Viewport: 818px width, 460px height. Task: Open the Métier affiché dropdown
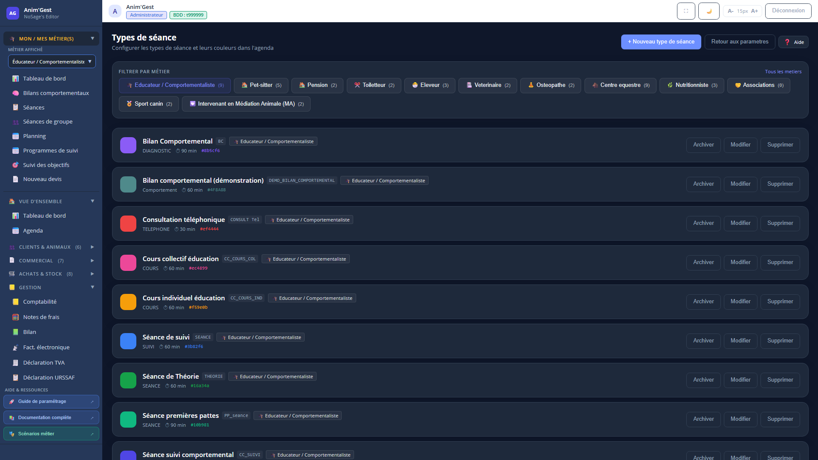pos(52,61)
